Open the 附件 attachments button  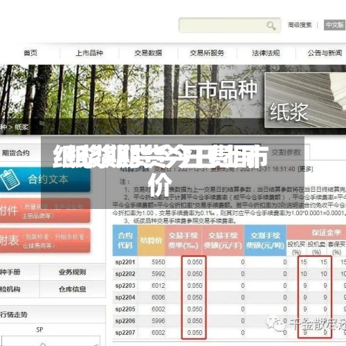coord(45,210)
